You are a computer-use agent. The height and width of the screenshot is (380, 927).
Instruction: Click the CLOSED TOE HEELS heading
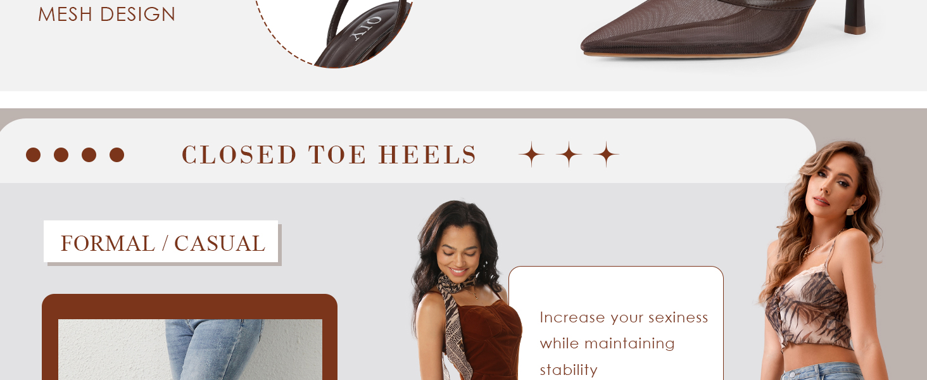point(329,155)
